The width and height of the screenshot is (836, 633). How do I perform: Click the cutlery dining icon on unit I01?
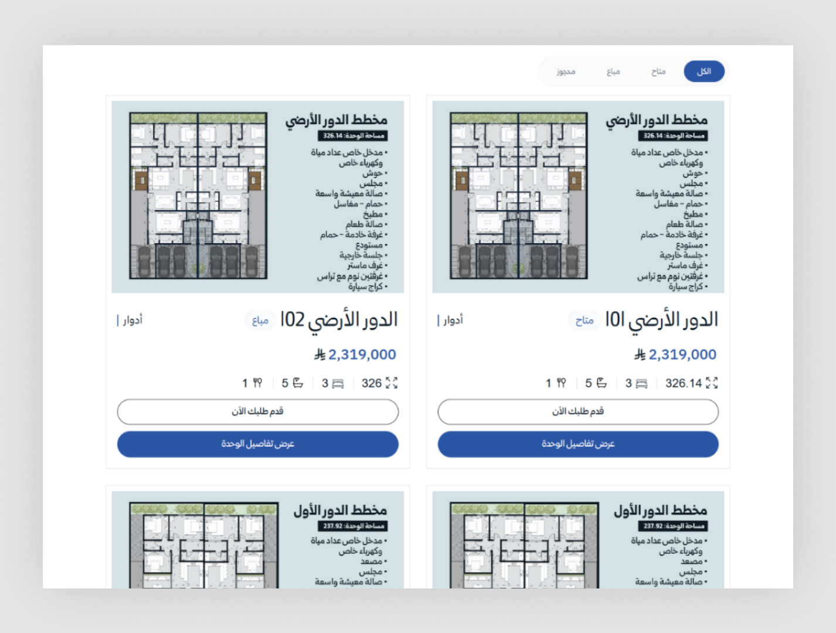point(562,383)
